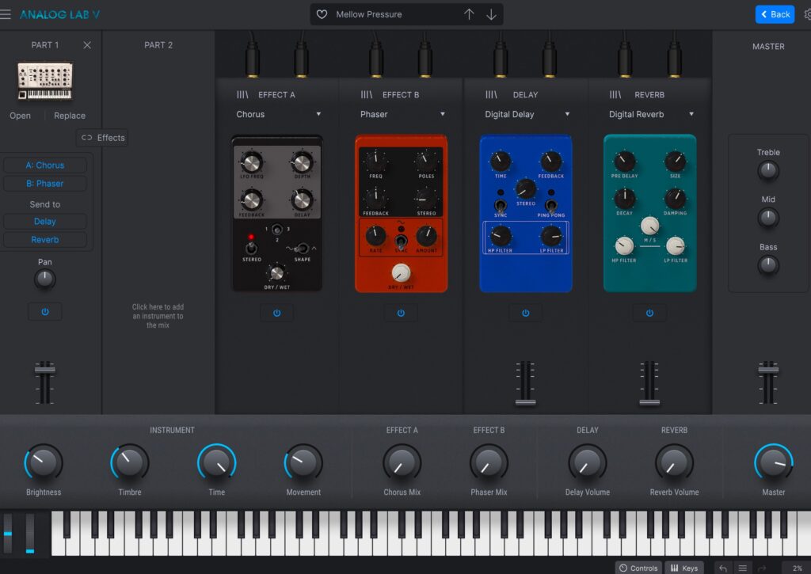
Task: Switch to the Keys tab
Action: click(x=683, y=568)
